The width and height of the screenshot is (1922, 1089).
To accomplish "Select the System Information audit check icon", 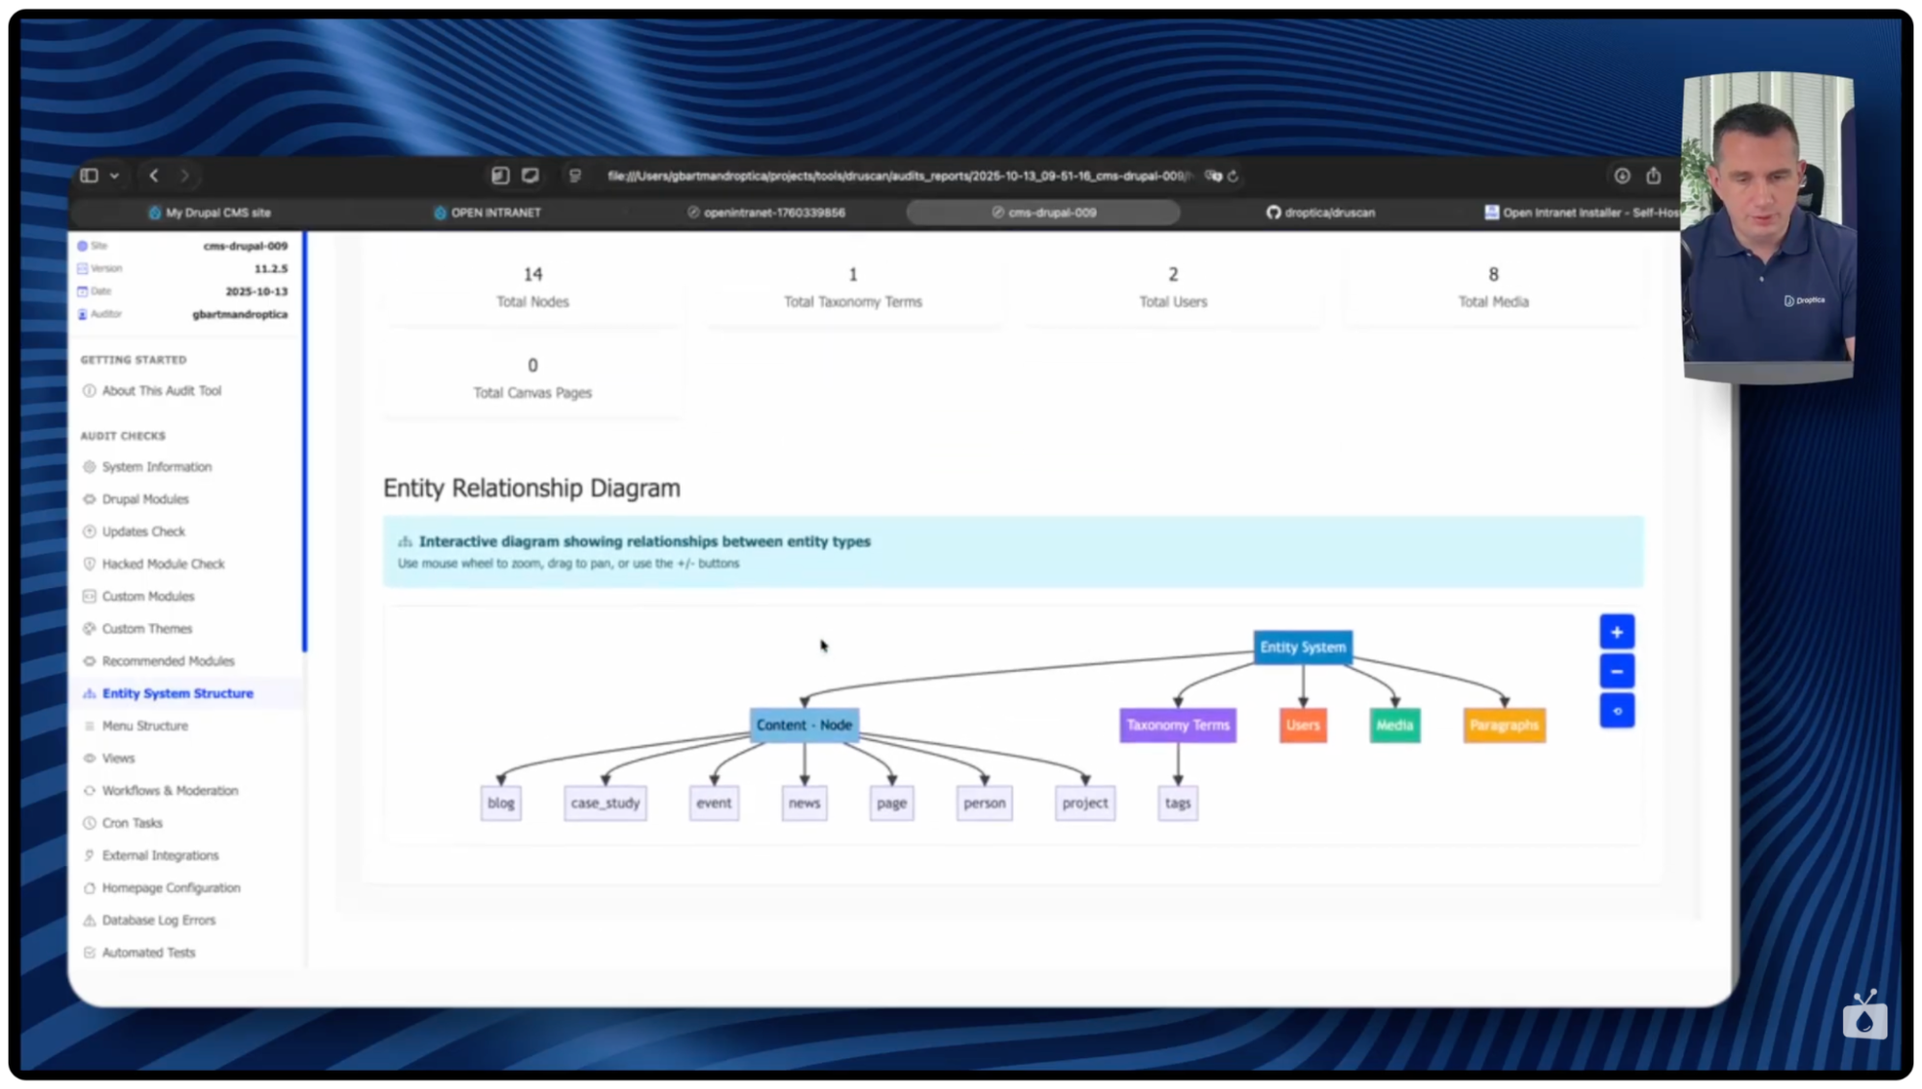I will click(89, 466).
